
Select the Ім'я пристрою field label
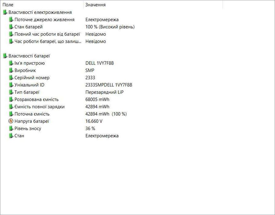(x=29, y=63)
